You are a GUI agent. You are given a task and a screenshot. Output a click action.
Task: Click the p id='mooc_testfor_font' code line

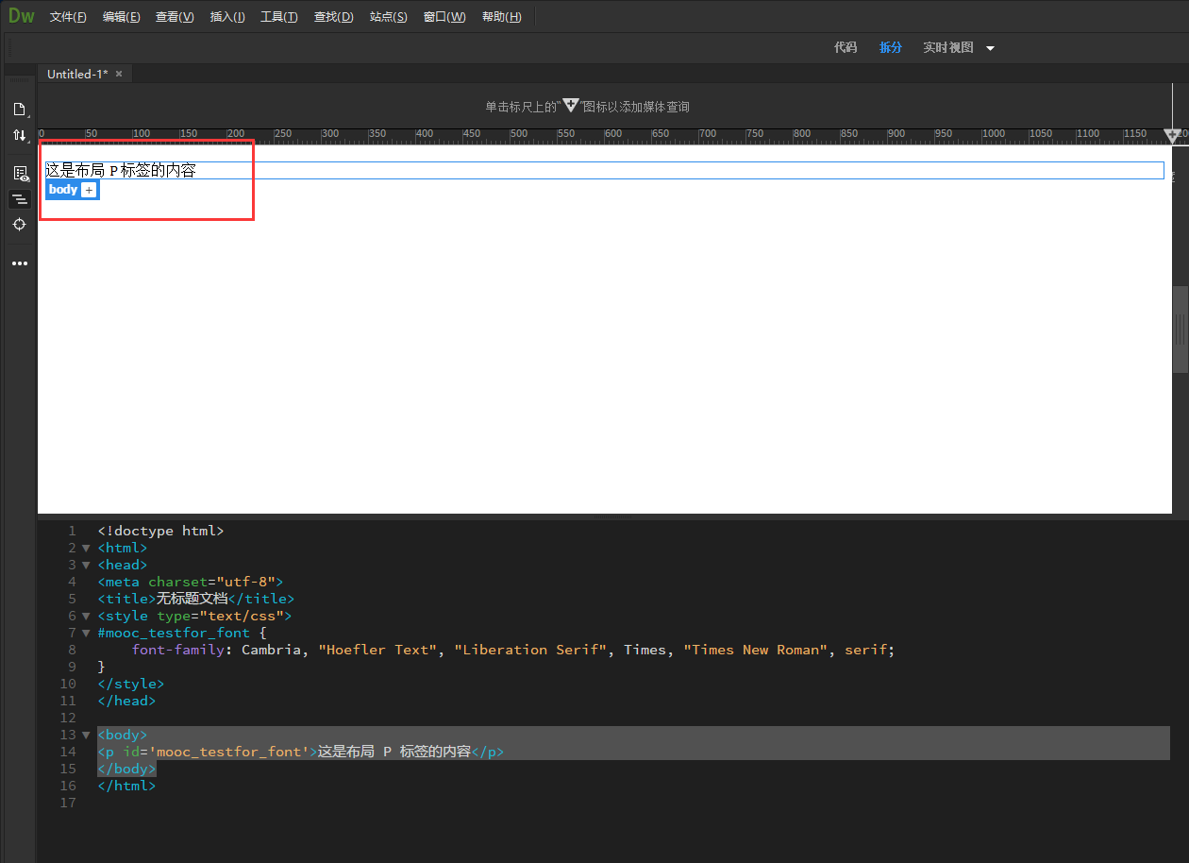tap(301, 752)
